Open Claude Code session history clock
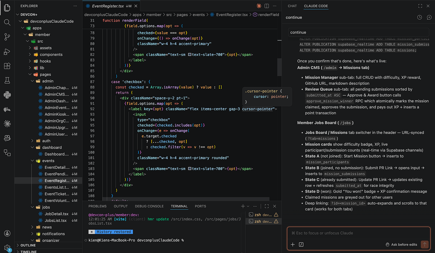The image size is (435, 253). pos(419,17)
